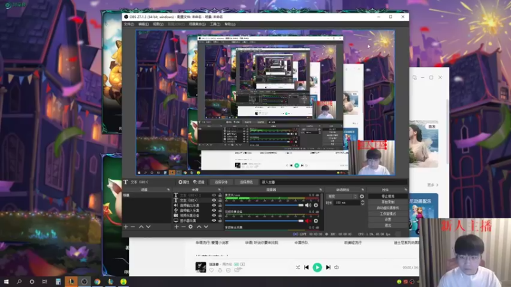Move source up in the 来源 dock
The image size is (511, 287).
coord(199,226)
